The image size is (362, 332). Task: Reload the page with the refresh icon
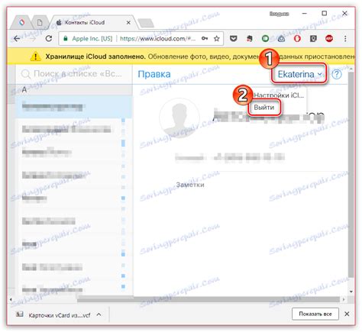pos(48,39)
